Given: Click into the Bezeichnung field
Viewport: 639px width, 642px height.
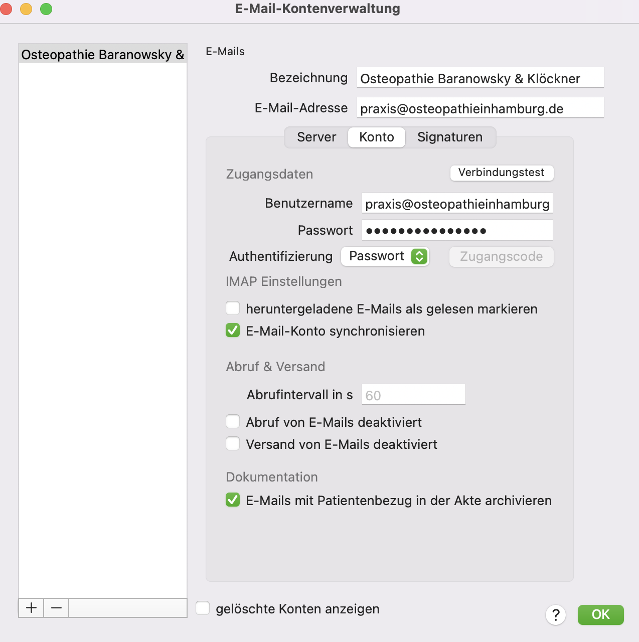Looking at the screenshot, I should 480,78.
